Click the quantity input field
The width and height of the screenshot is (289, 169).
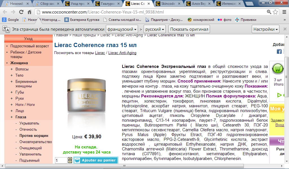tap(61, 160)
